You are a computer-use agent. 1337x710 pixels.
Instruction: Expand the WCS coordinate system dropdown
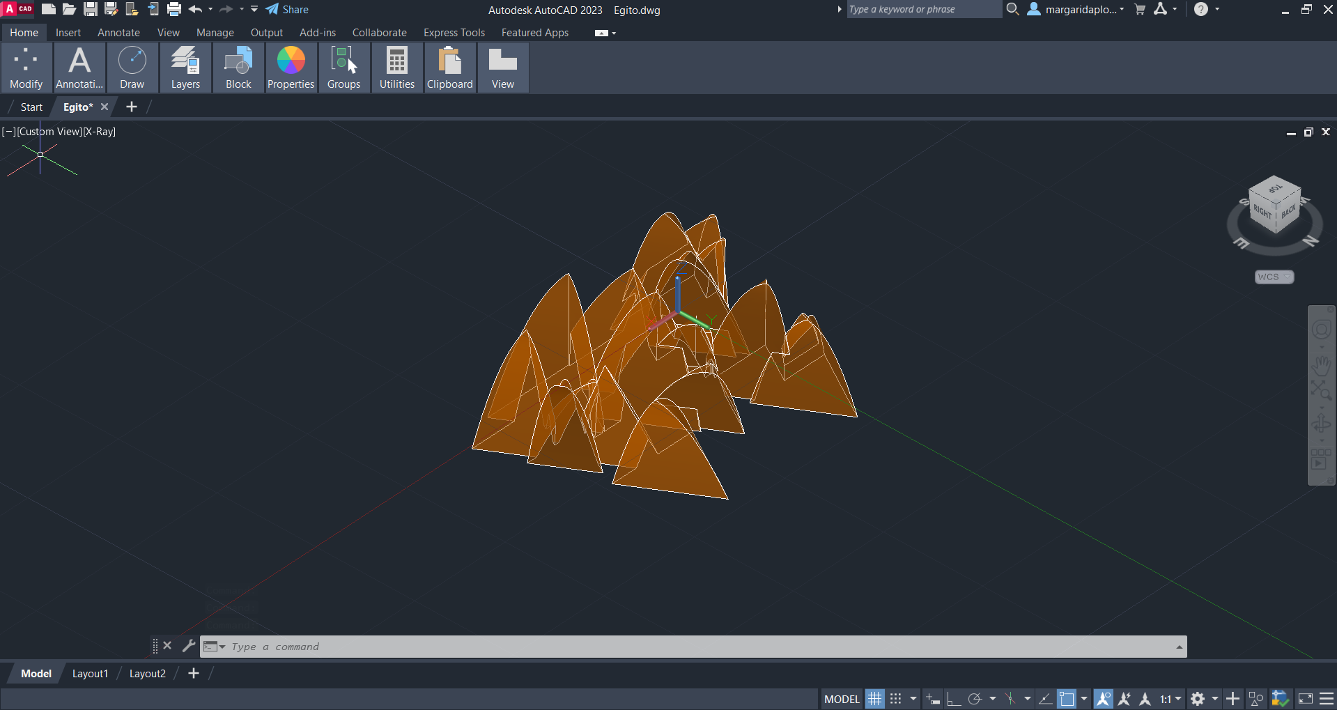click(x=1274, y=277)
